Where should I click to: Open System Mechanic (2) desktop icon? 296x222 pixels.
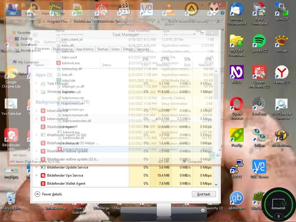pos(259,77)
